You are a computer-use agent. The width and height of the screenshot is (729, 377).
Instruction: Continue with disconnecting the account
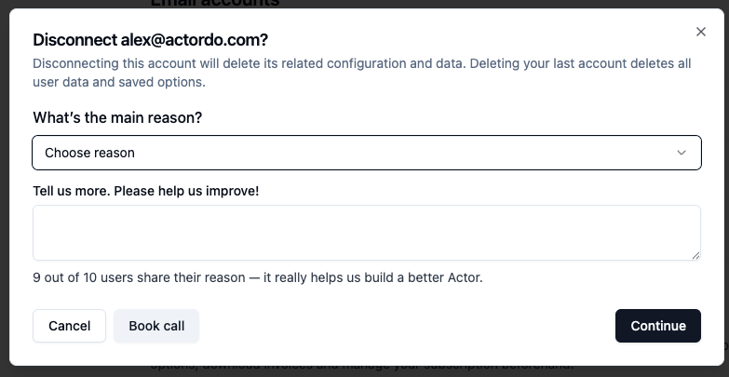658,326
